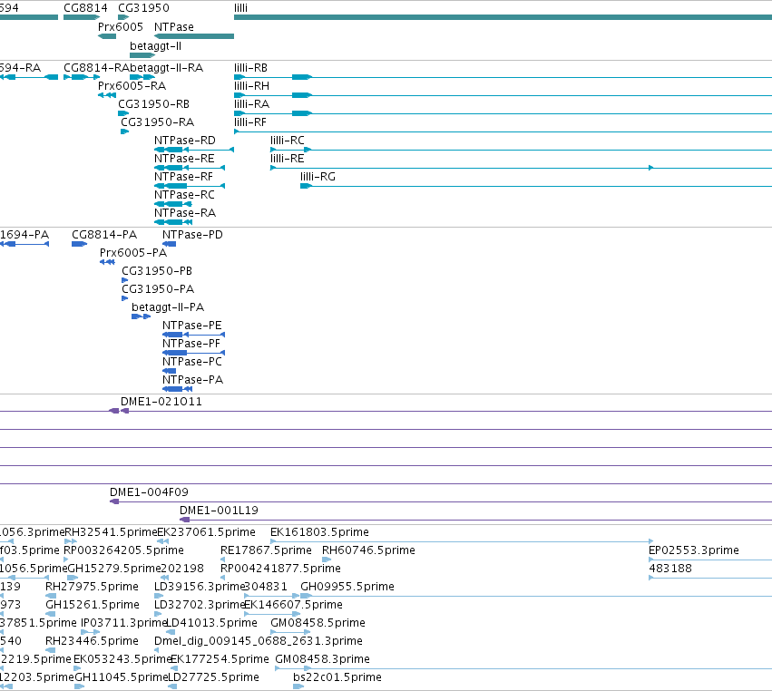Viewport: 772px width, 691px height.
Task: Select the DME1-021011 clone label
Action: coord(161,402)
